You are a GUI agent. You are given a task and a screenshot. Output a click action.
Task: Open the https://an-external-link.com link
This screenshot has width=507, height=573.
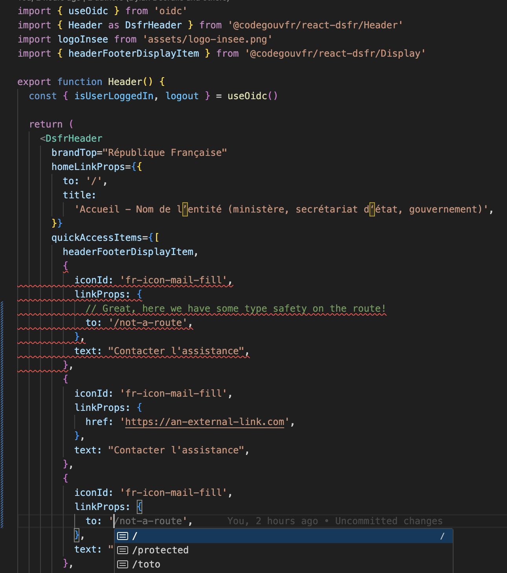[x=204, y=422]
